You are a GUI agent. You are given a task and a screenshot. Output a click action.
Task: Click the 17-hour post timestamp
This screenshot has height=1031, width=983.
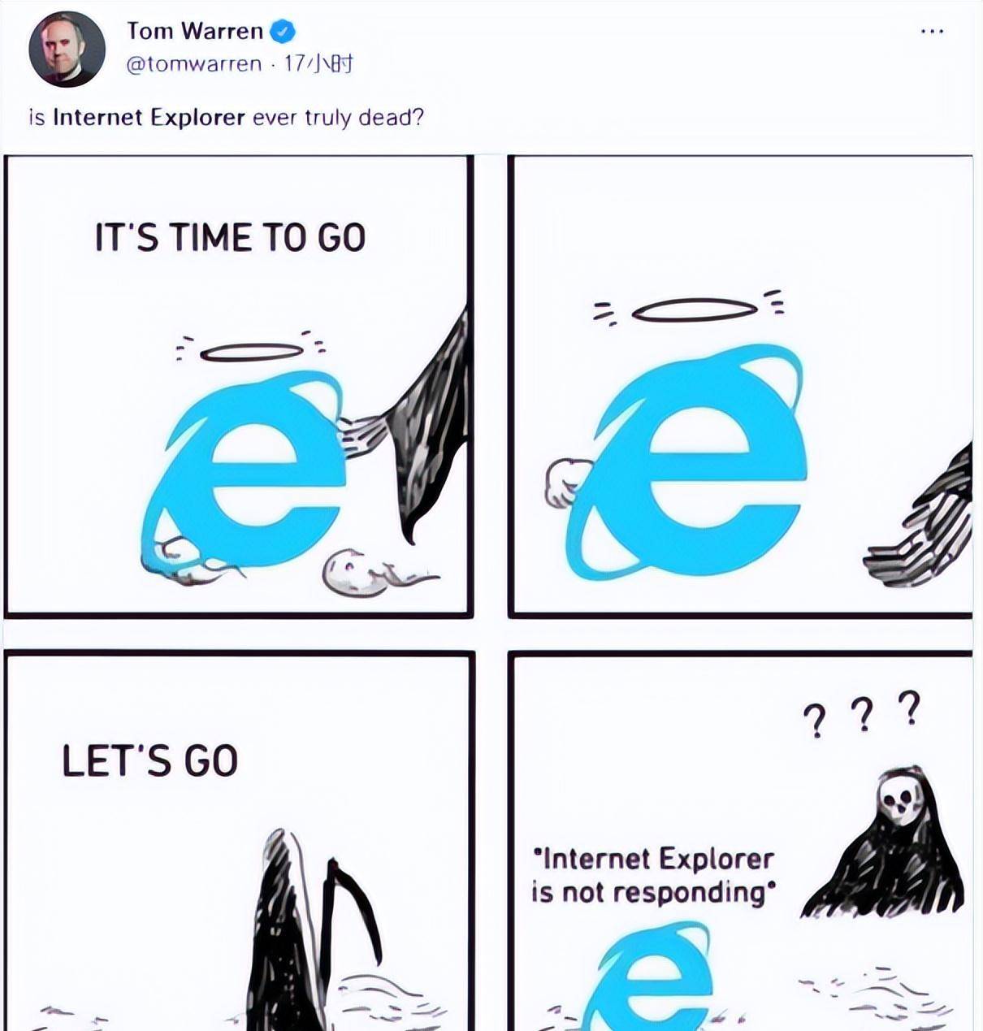(318, 63)
